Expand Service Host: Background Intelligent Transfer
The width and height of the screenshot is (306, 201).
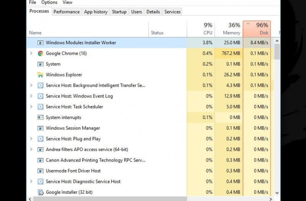click(31, 85)
